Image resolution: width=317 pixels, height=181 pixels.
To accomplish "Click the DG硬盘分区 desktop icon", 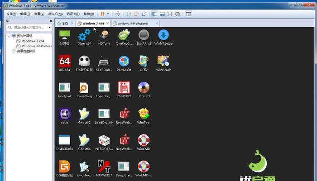I will click(64, 169).
